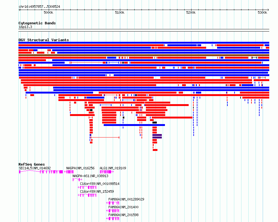Screen dimensions: 278x222
Task: Click the SEC14L5 gene model glyph
Action: point(41,172)
